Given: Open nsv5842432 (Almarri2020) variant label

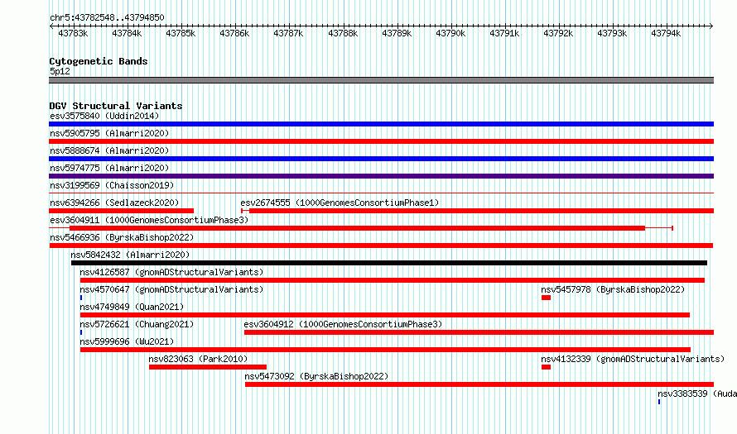Looking at the screenshot, I should tap(130, 255).
